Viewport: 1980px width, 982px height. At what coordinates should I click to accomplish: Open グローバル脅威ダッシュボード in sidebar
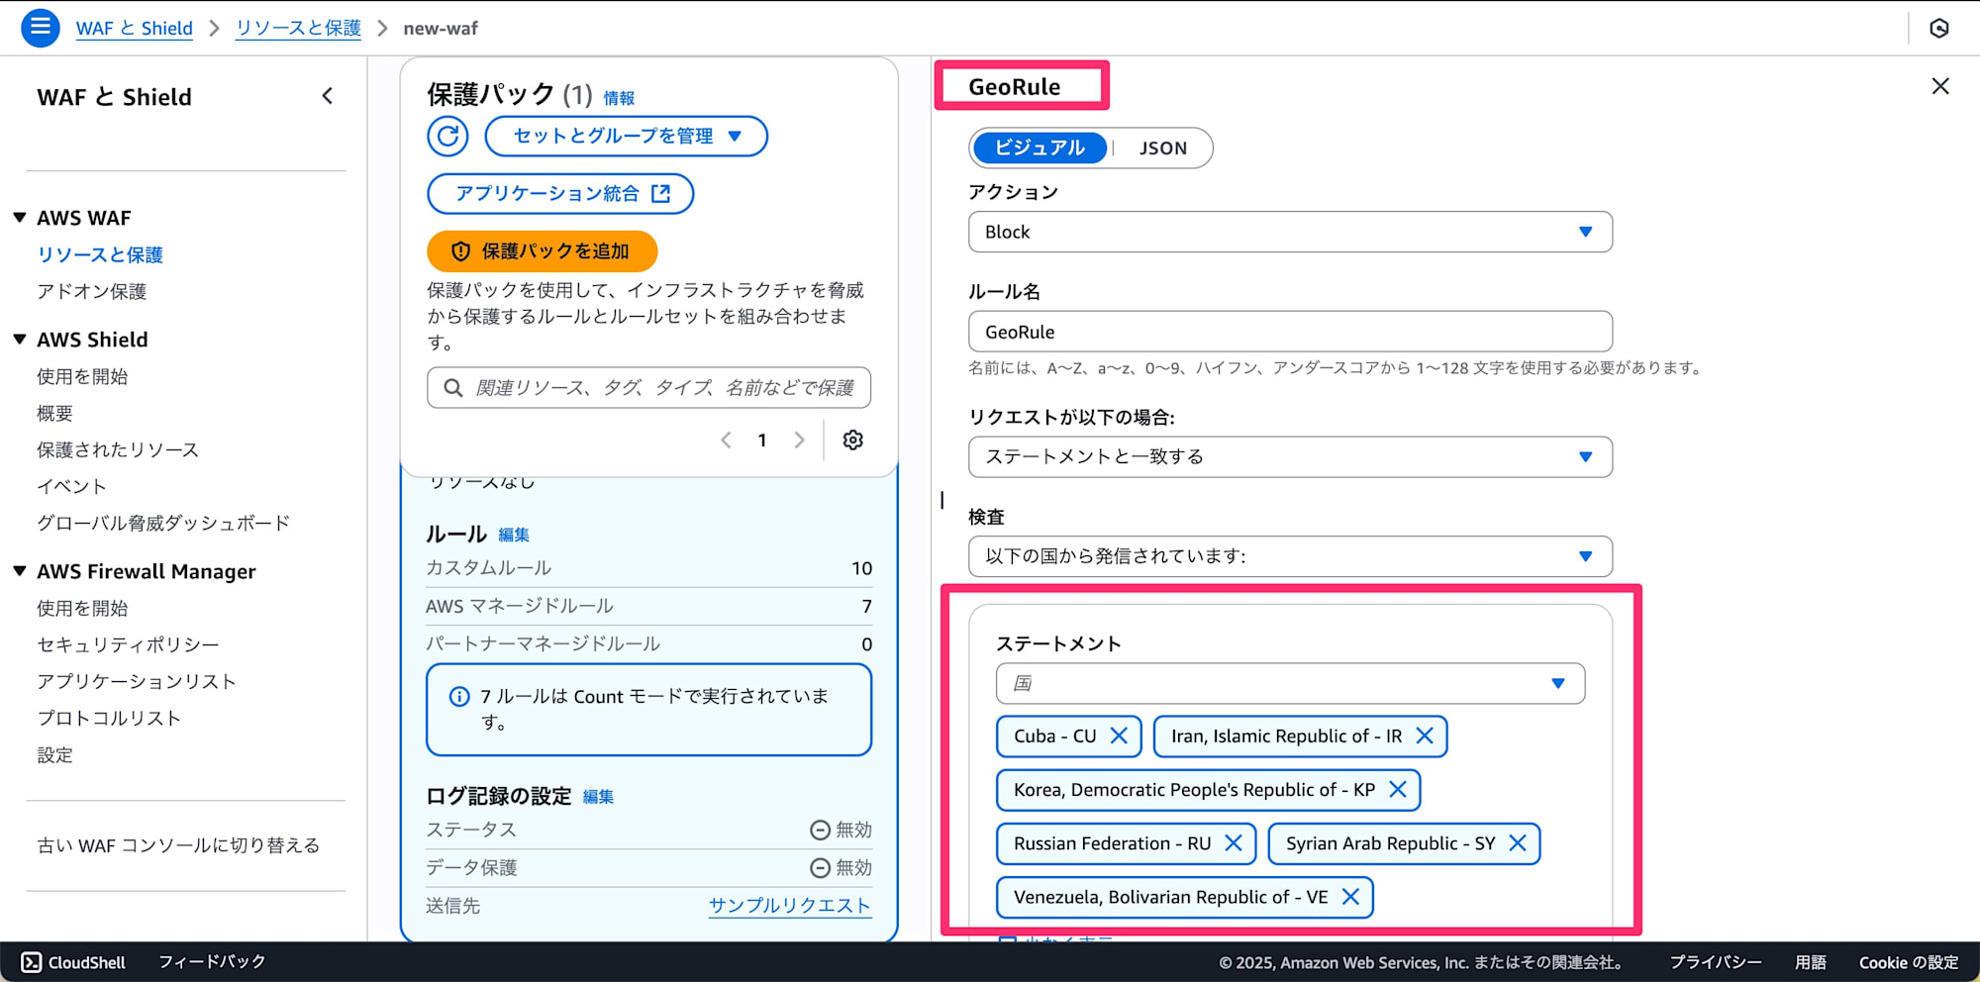(x=163, y=523)
